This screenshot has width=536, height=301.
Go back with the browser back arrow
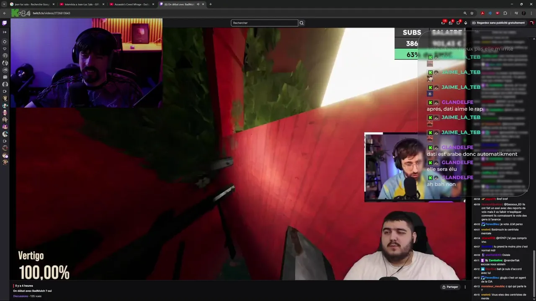(x=5, y=13)
